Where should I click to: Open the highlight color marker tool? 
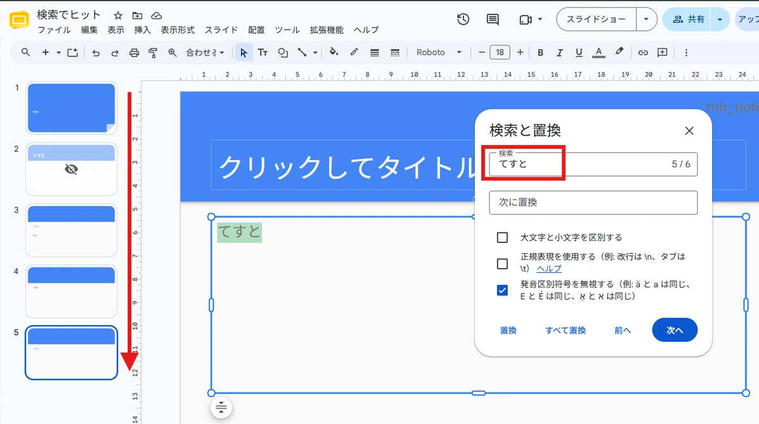tap(619, 53)
